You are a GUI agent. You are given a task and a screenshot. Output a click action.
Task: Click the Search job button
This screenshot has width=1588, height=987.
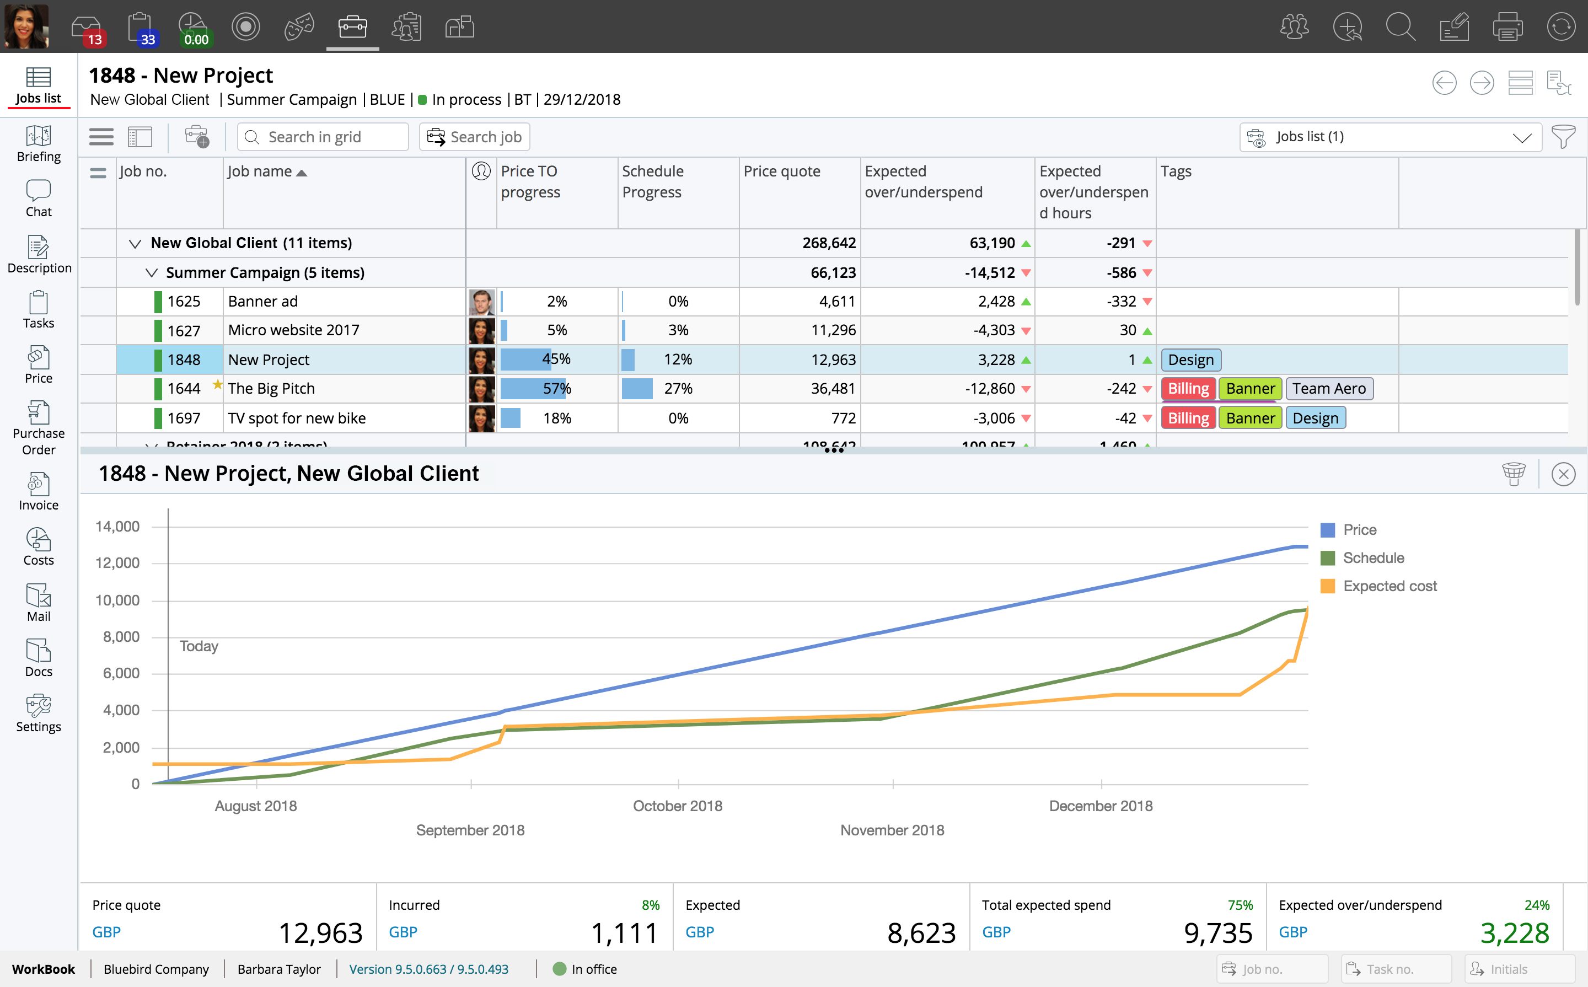475,137
